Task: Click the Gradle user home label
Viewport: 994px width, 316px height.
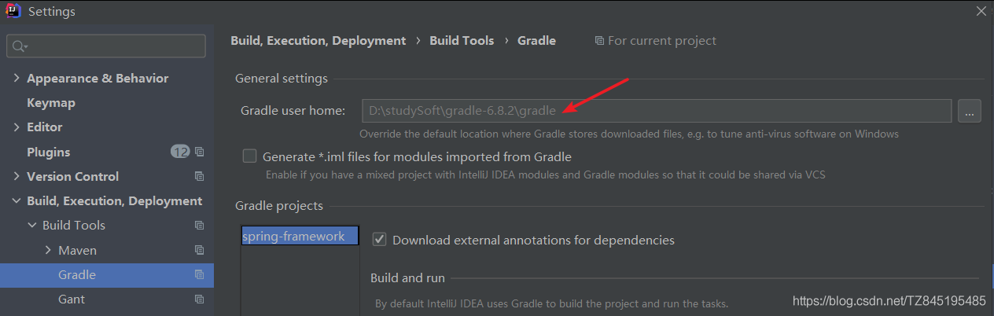Action: click(x=293, y=111)
